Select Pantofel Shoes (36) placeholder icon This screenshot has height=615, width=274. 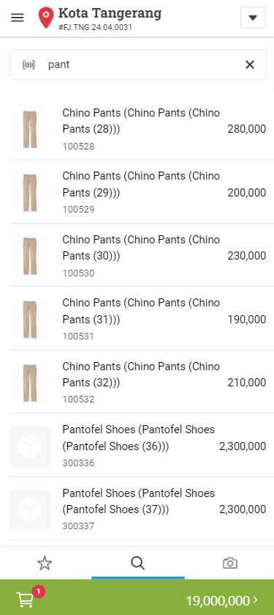pos(30,446)
